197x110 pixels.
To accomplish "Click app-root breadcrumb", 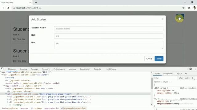I will click(x=25, y=108).
